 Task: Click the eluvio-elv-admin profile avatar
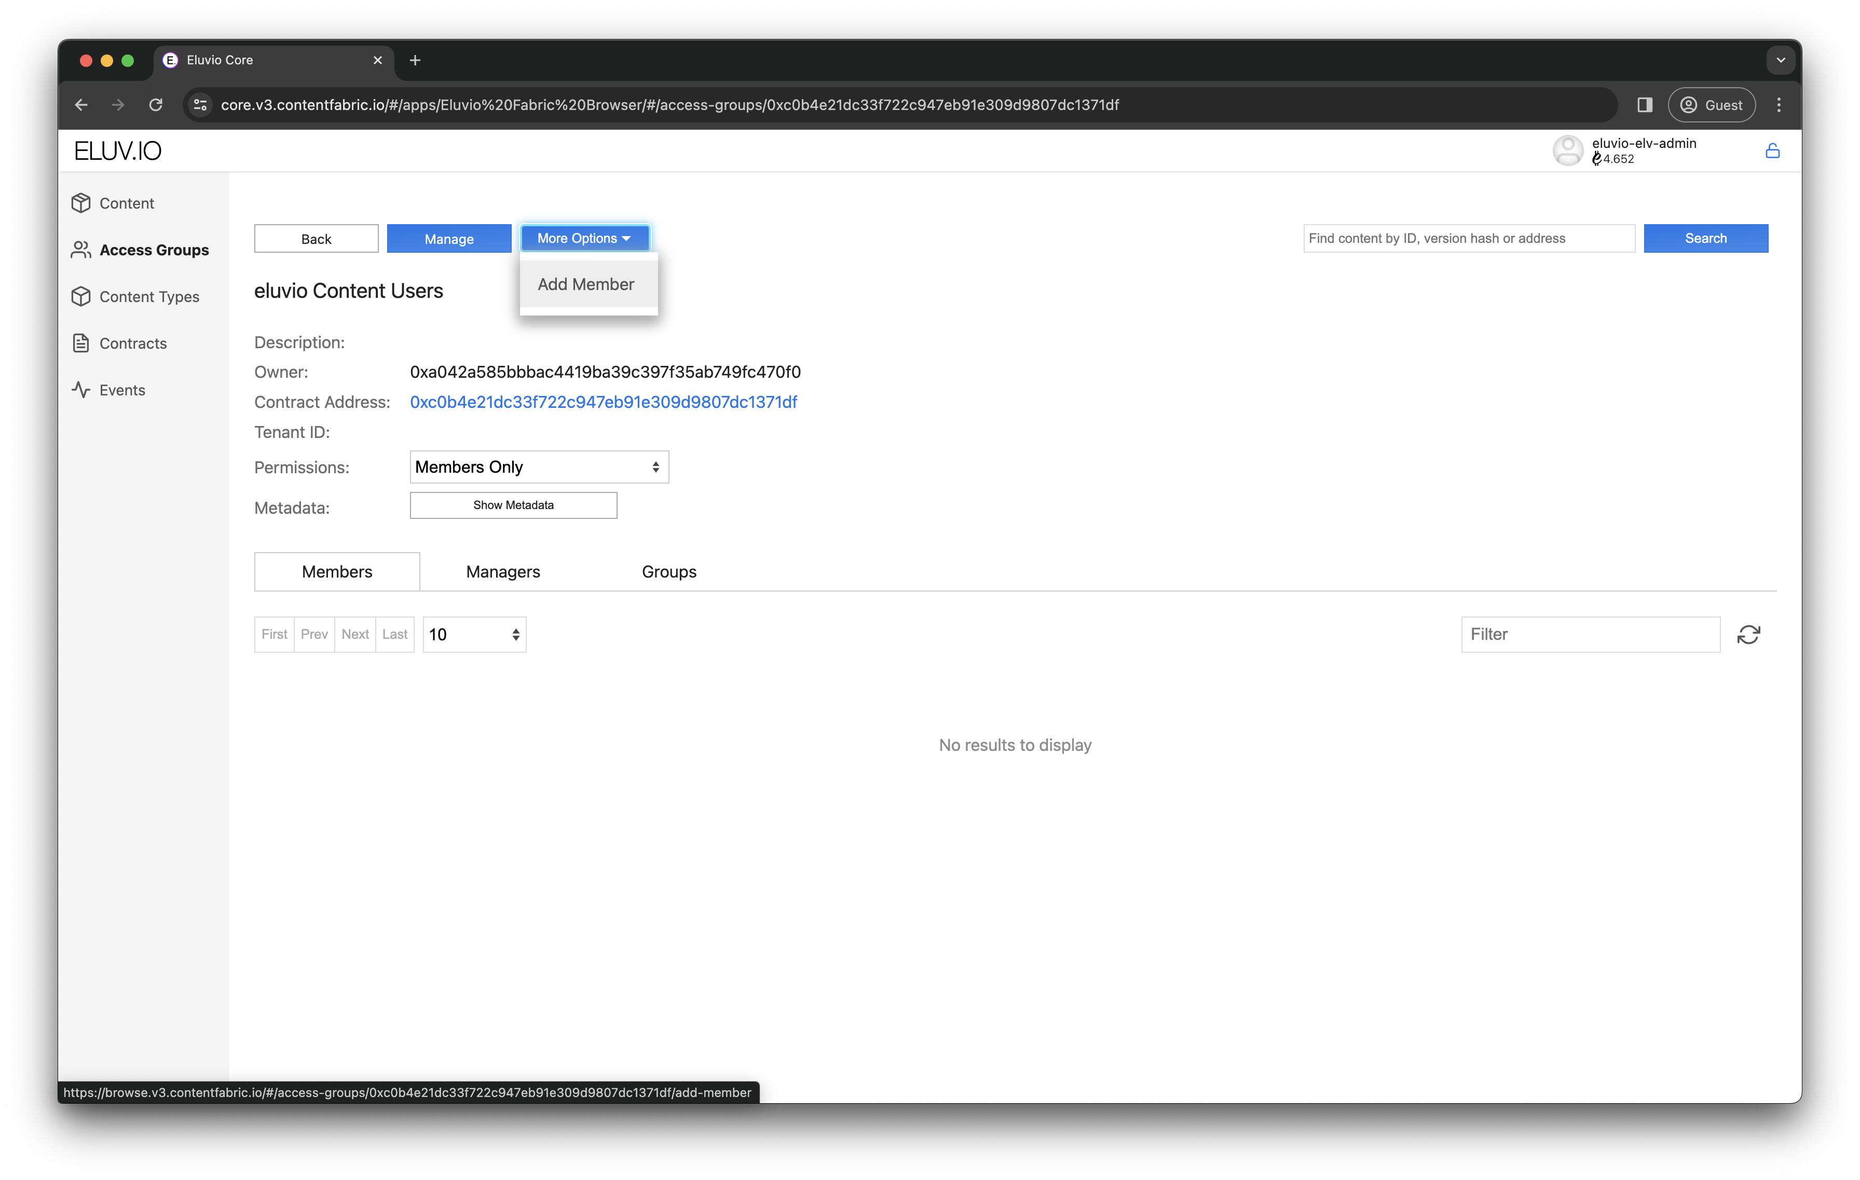click(x=1568, y=150)
